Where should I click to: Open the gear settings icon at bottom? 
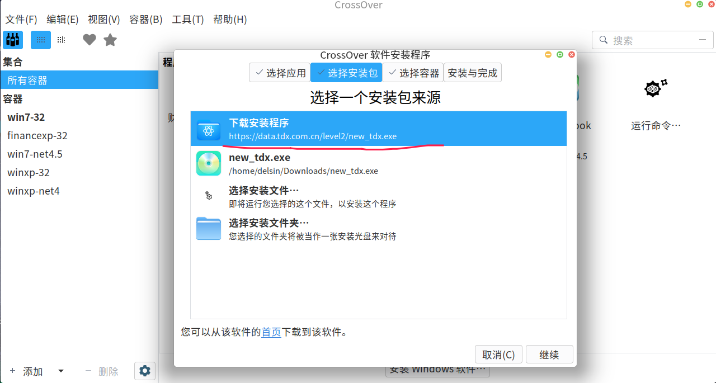click(144, 371)
